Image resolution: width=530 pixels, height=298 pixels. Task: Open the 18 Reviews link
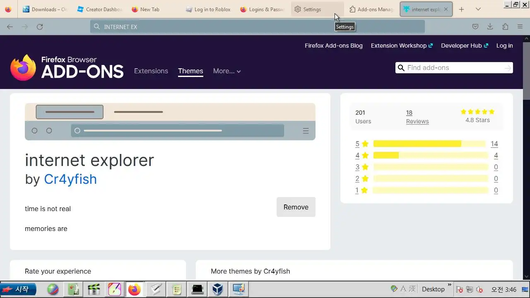coord(417,117)
